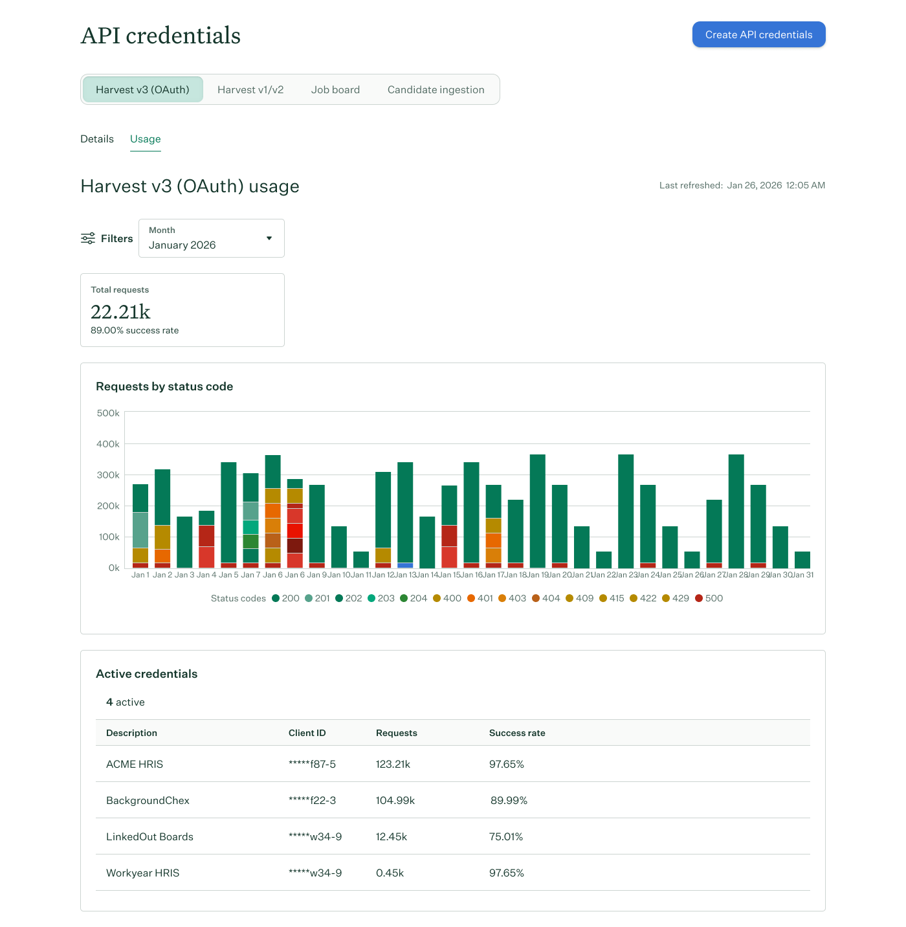The height and width of the screenshot is (927, 906).
Task: Sort by Success rate column header
Action: pyautogui.click(x=517, y=733)
